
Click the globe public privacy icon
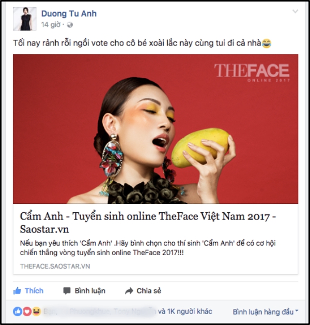click(70, 25)
